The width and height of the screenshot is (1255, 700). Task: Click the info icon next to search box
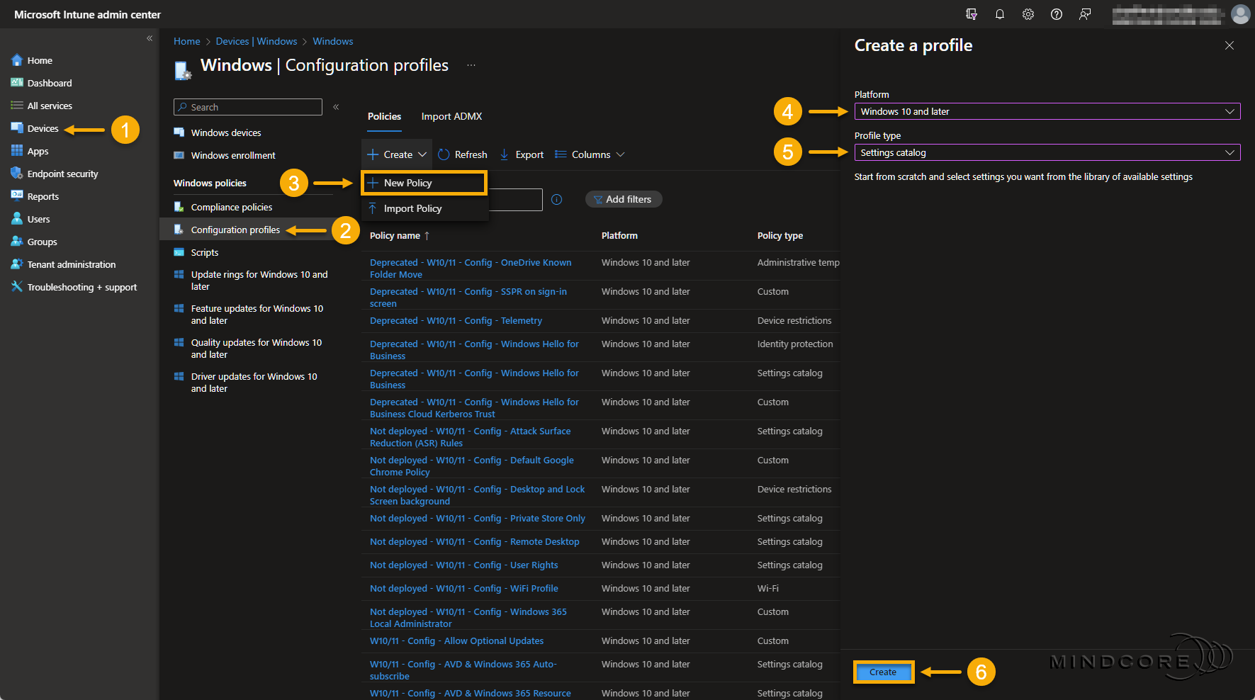click(x=556, y=199)
